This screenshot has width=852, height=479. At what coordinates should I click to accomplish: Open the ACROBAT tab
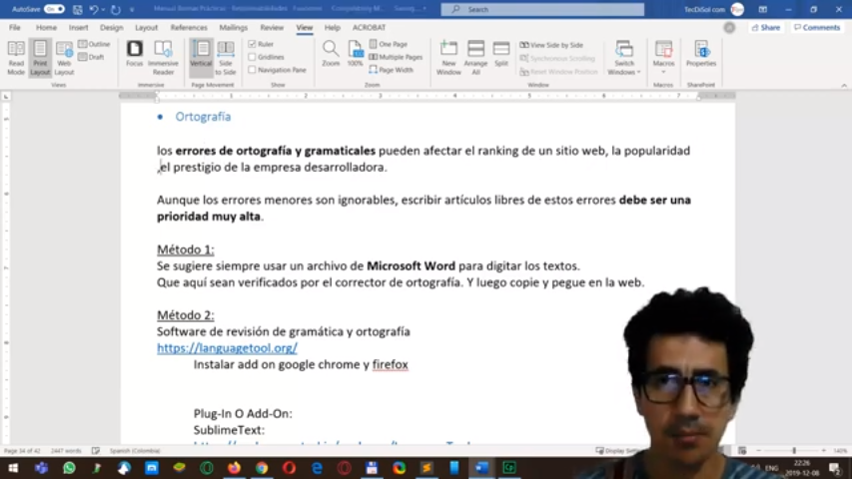click(369, 27)
